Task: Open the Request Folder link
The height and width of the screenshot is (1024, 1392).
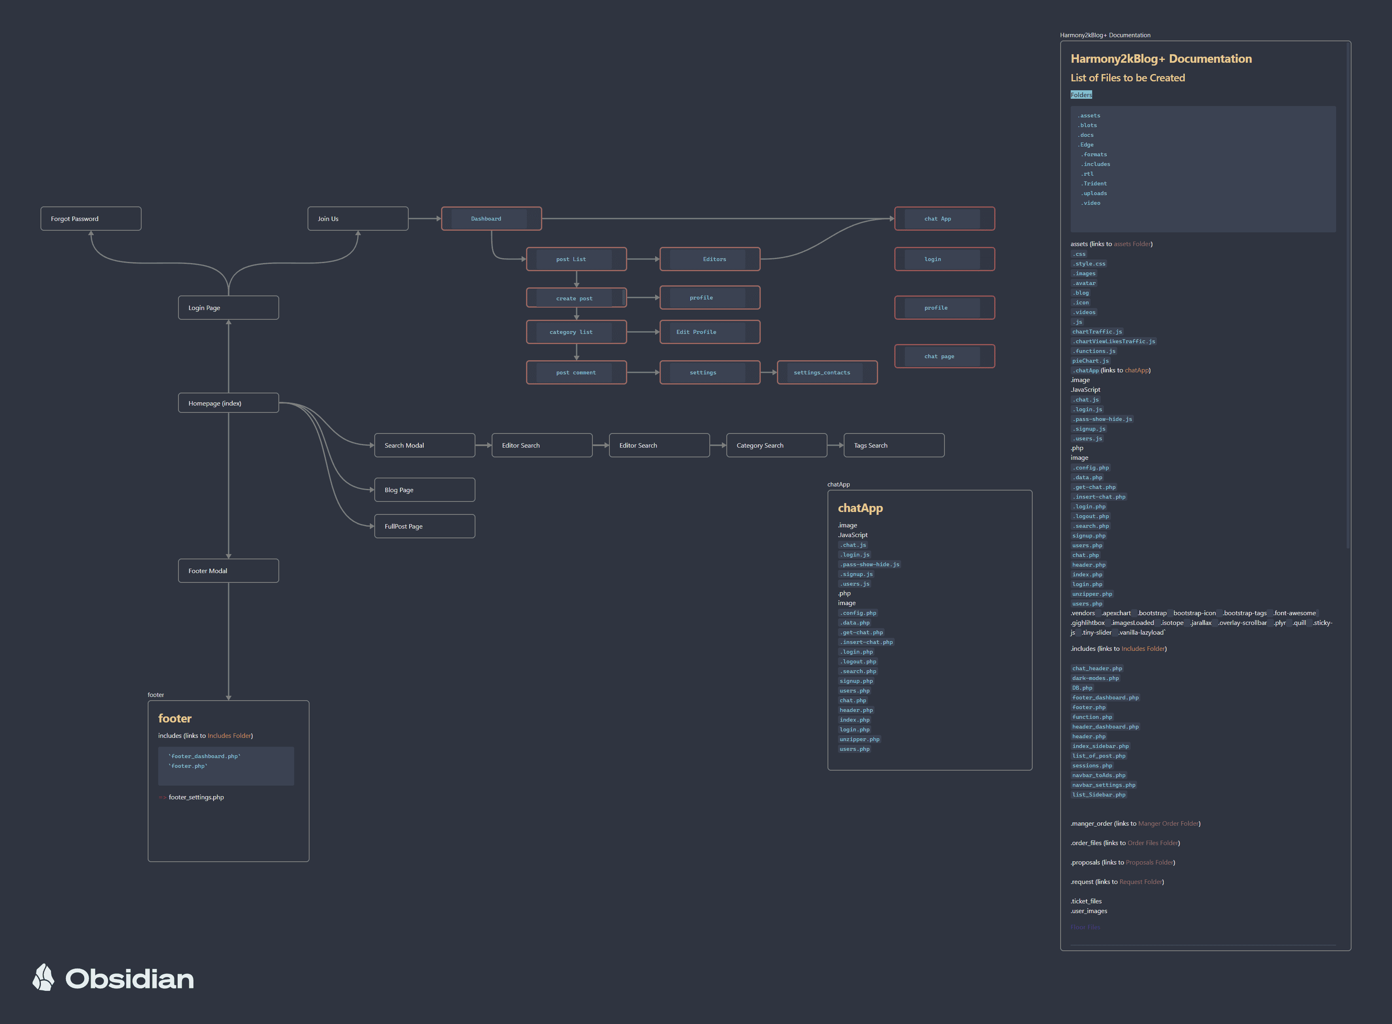Action: [x=1140, y=882]
